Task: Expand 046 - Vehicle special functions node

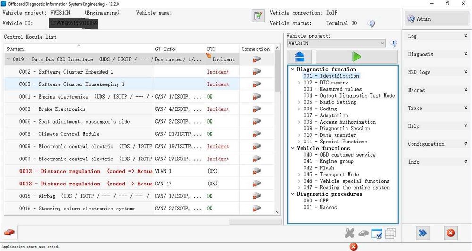Action: (x=299, y=181)
